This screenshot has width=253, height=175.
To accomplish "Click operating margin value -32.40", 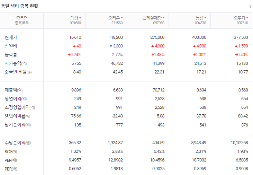I will [117, 116].
